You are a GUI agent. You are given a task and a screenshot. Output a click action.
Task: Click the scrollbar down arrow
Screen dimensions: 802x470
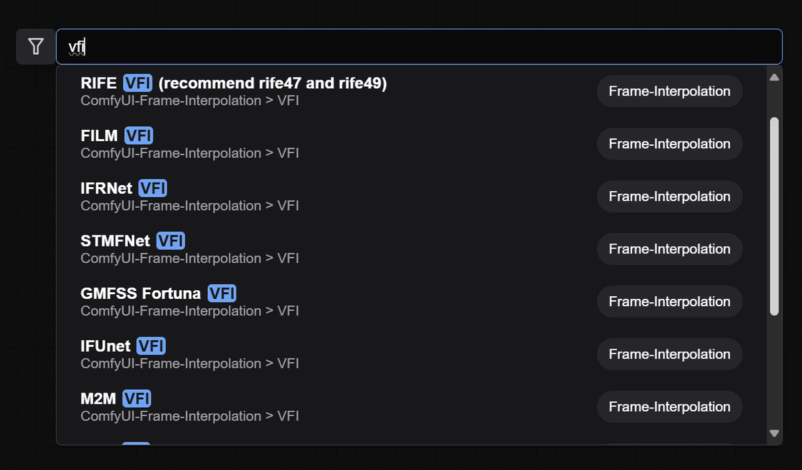[774, 433]
